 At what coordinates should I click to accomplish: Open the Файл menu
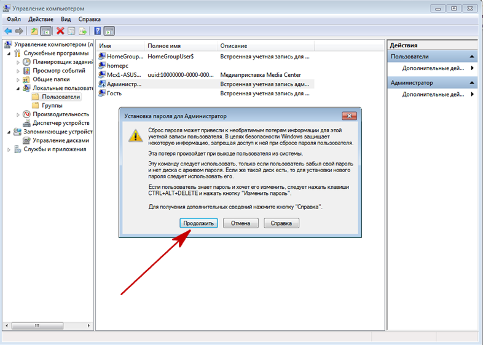coord(14,19)
